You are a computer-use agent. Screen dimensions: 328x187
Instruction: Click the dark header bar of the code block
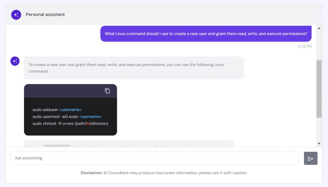point(64,91)
